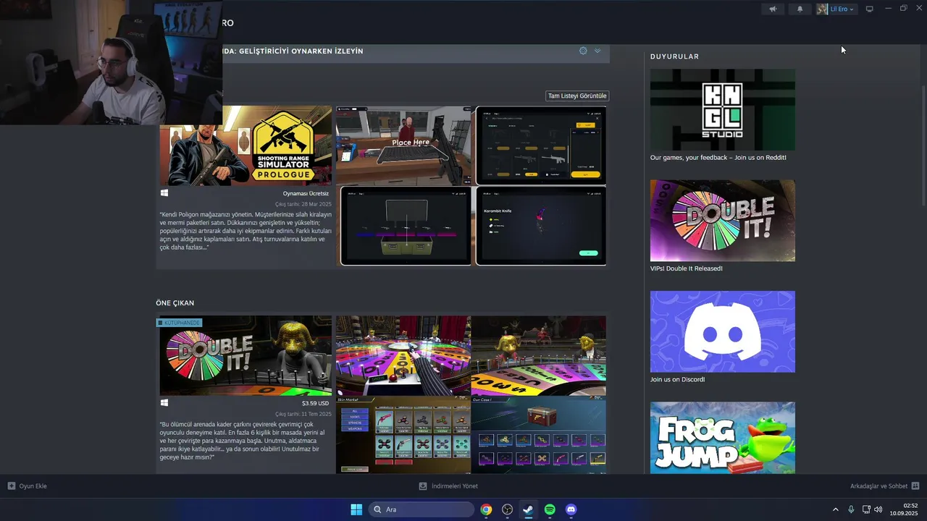
Task: Open Double It! announcement image
Action: click(723, 221)
